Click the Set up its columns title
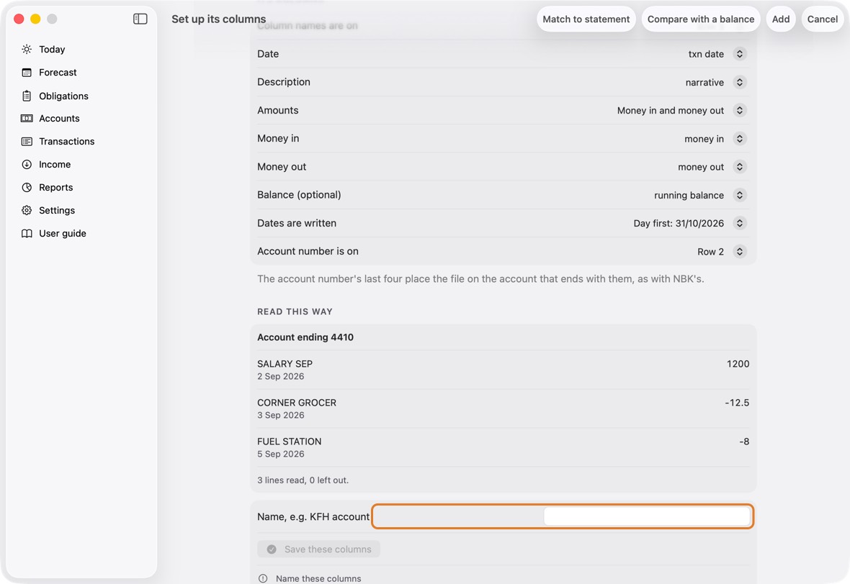The width and height of the screenshot is (850, 584). (218, 19)
